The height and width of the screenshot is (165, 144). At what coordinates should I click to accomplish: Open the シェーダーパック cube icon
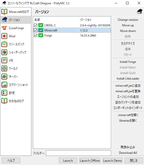[x=4, y=52]
